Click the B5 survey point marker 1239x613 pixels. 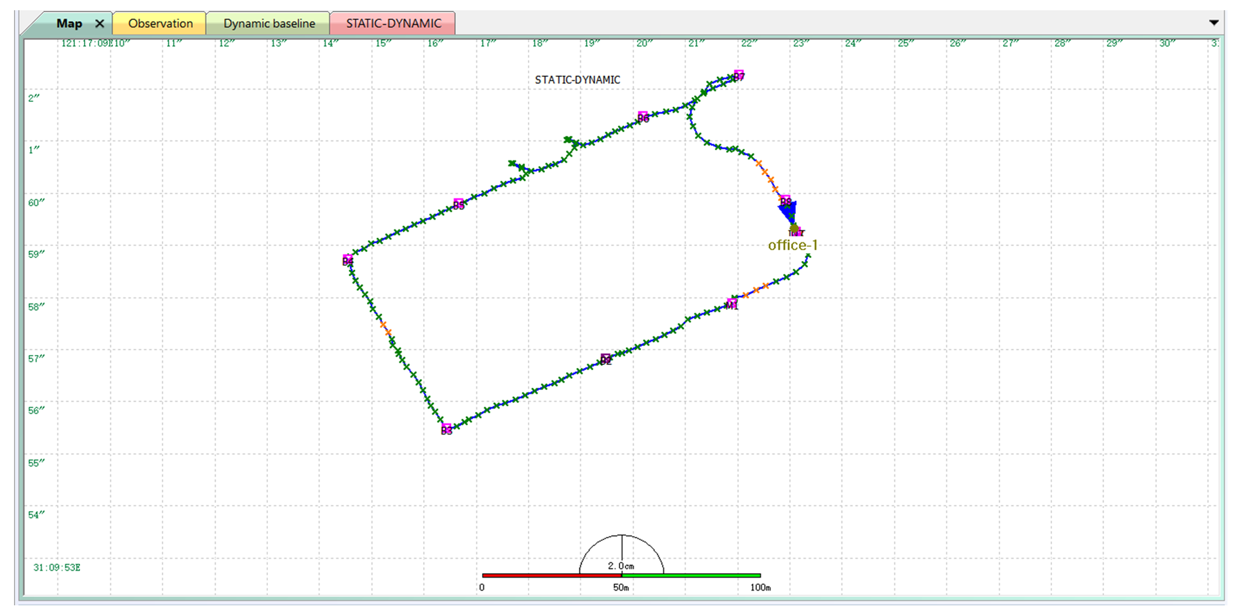pyautogui.click(x=458, y=204)
